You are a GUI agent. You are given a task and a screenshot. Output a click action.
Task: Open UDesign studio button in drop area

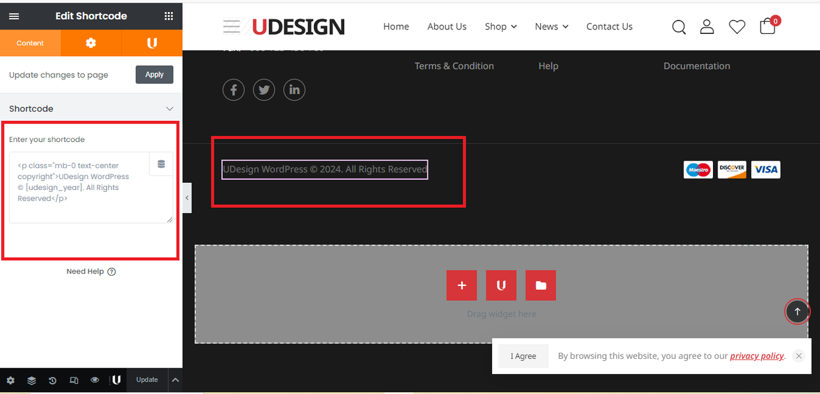click(501, 285)
